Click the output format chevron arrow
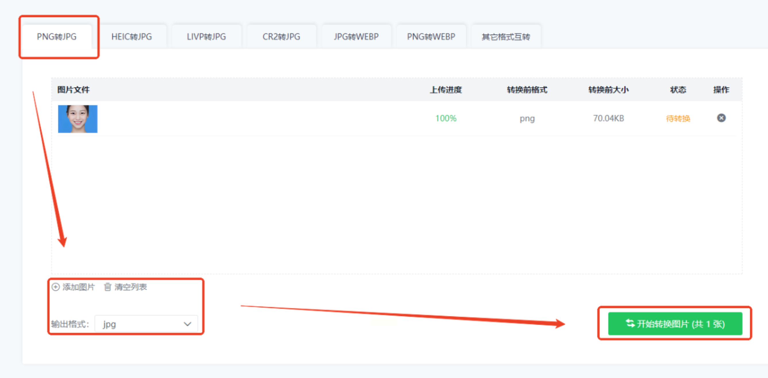768x378 pixels. tap(188, 324)
